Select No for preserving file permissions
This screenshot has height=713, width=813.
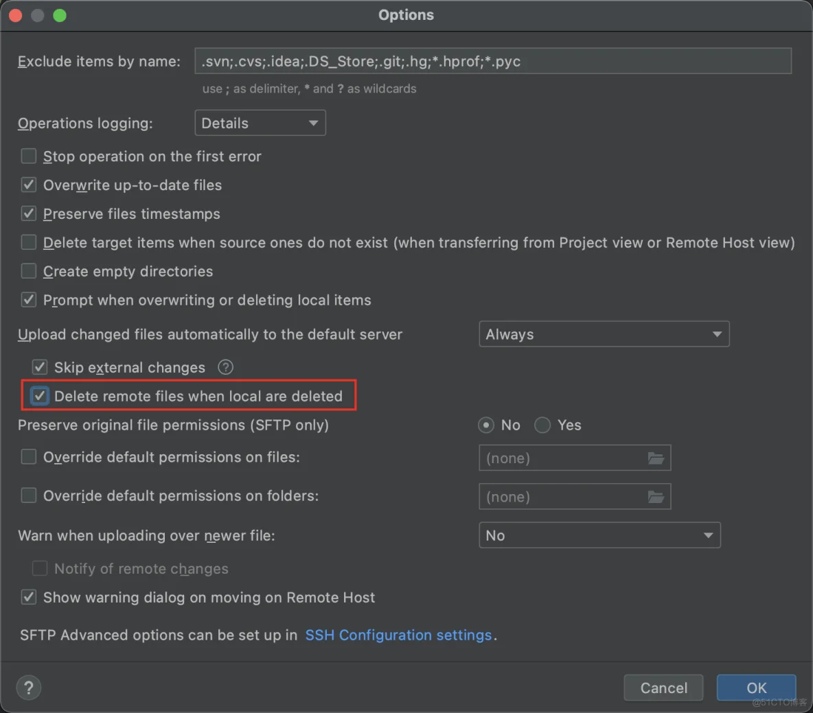click(486, 425)
